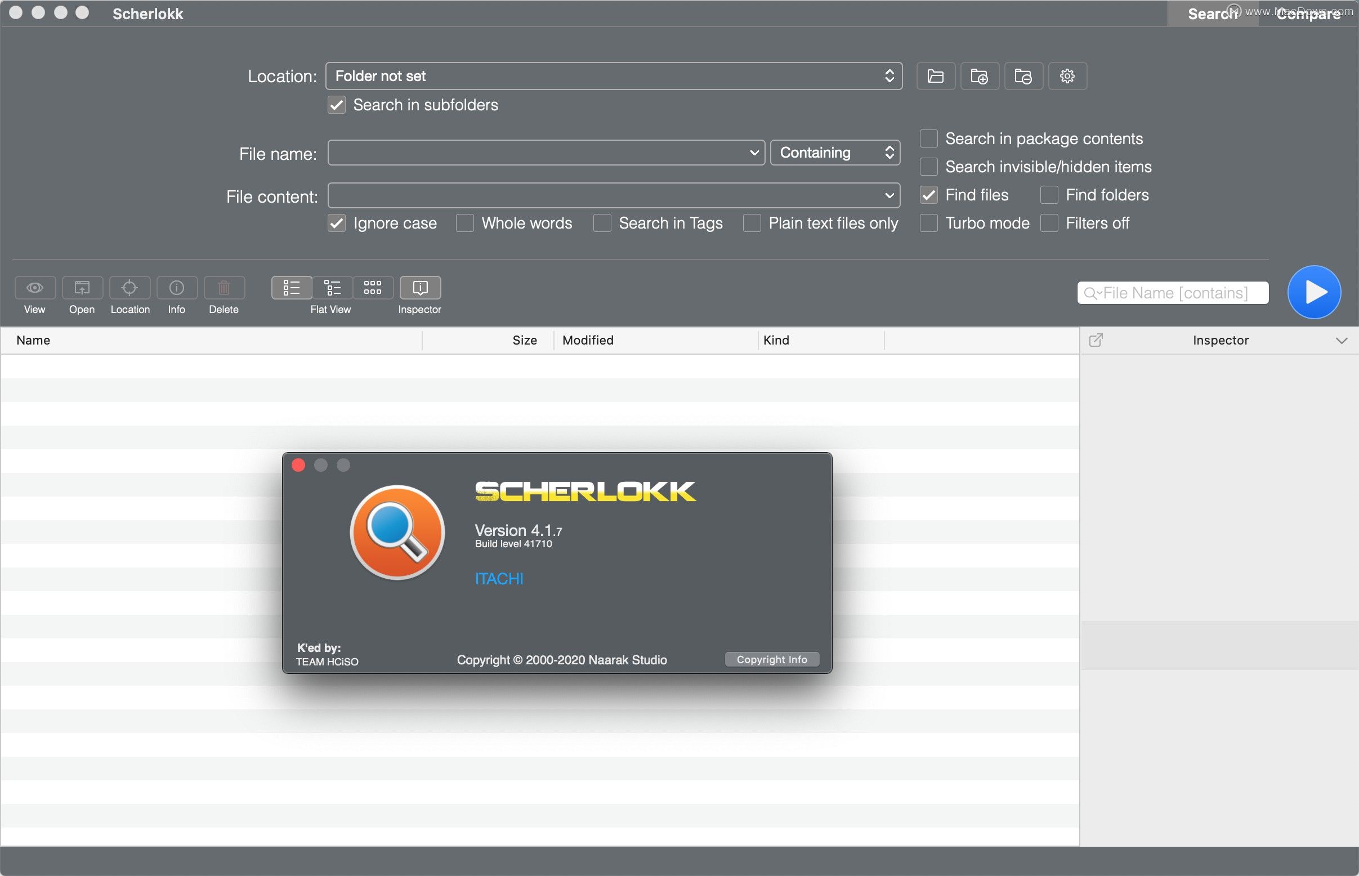Open the Location folder dropdown
The width and height of the screenshot is (1359, 876).
[614, 76]
